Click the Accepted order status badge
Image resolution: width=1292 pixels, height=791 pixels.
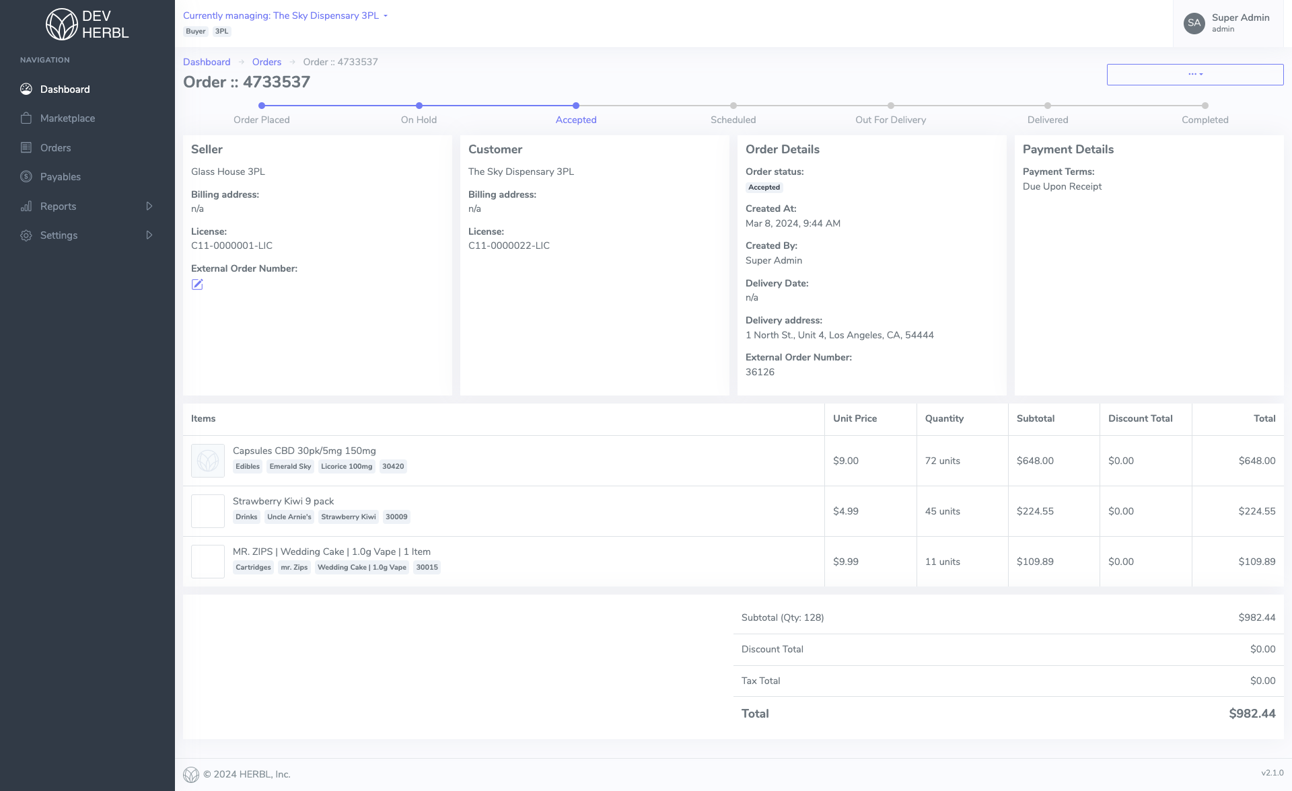coord(764,188)
